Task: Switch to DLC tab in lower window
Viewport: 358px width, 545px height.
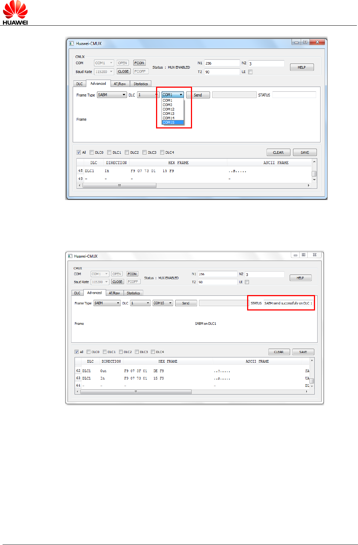Action: [x=77, y=293]
